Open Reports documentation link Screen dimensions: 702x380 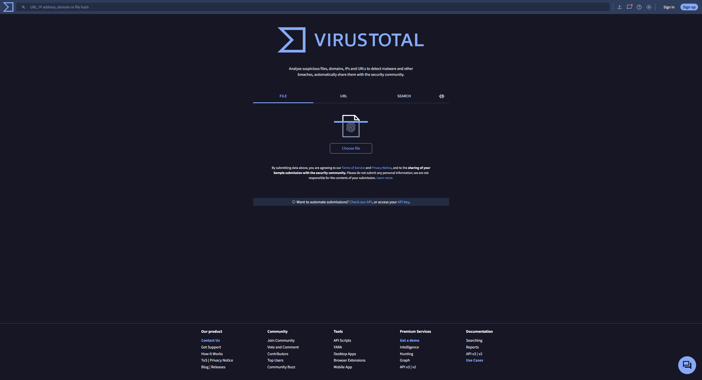coord(472,347)
